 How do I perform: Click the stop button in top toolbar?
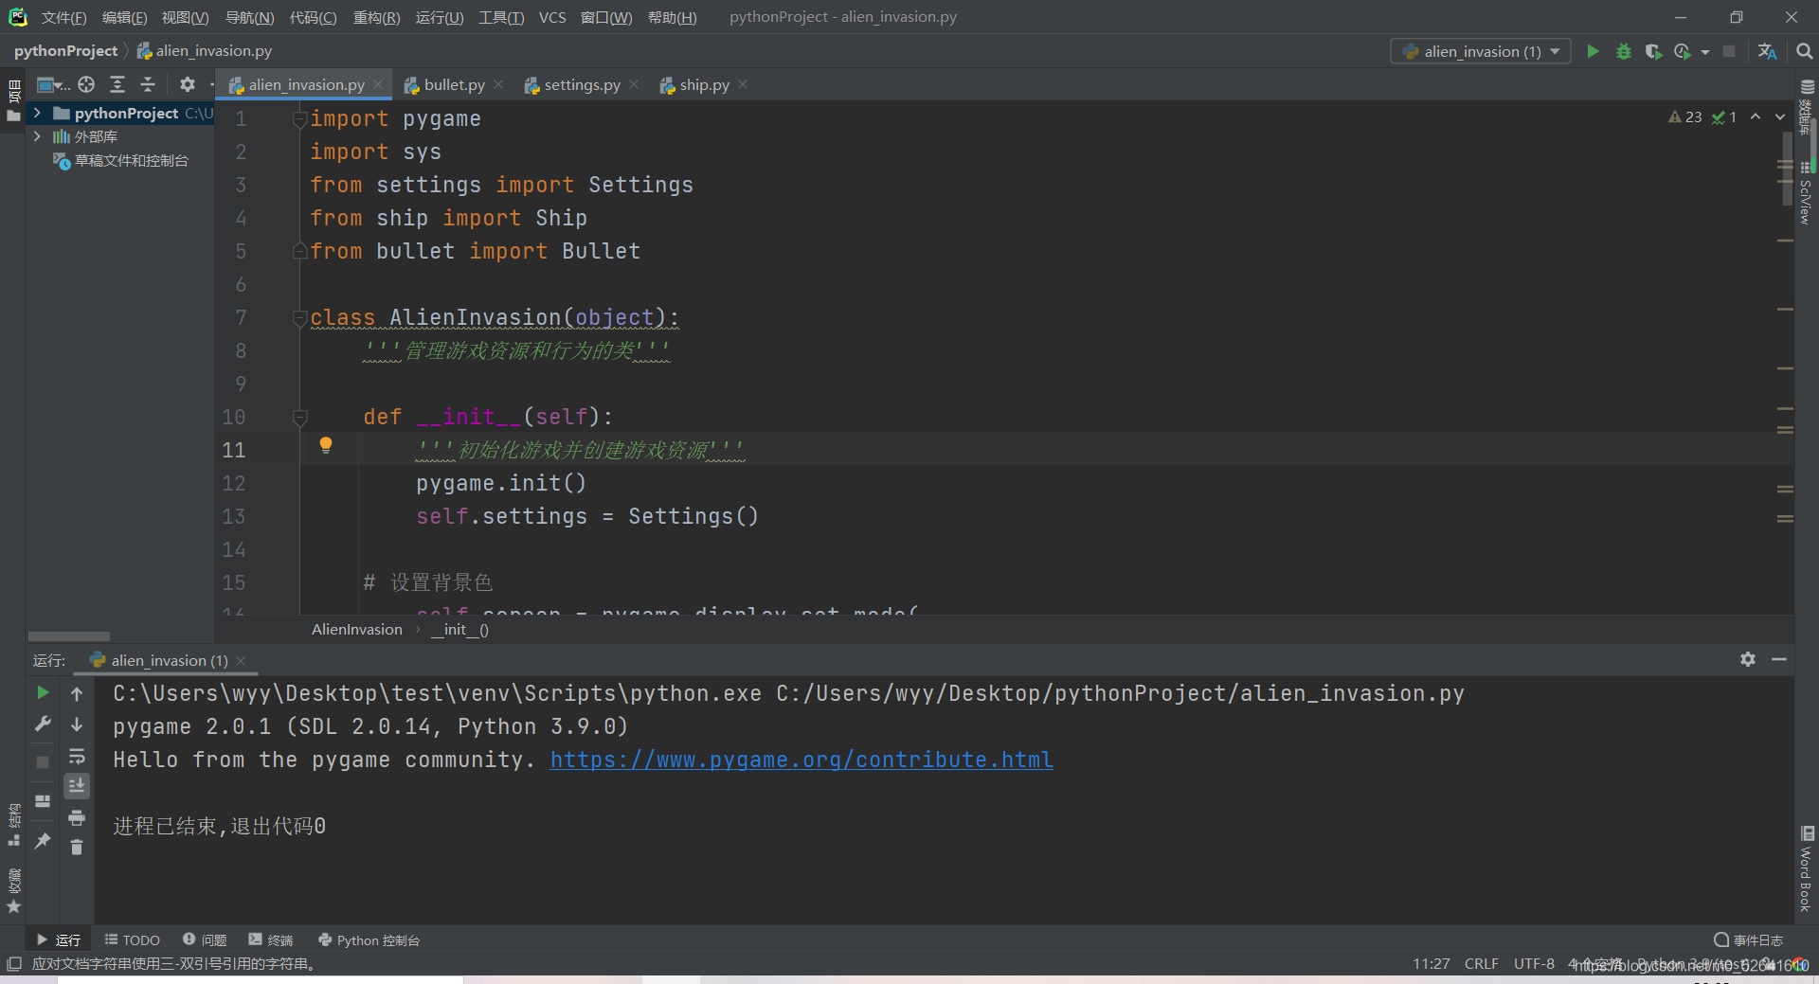(1729, 51)
